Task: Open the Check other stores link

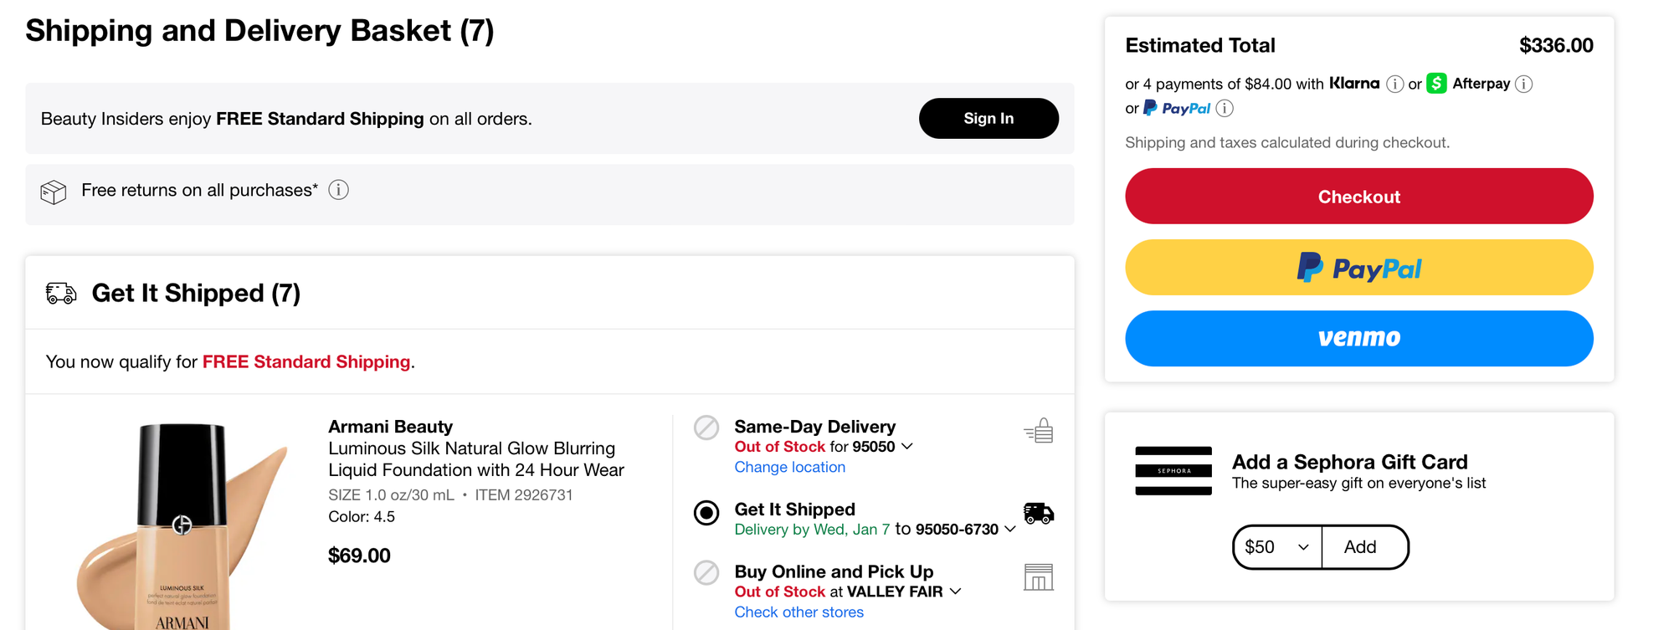Action: (x=798, y=612)
